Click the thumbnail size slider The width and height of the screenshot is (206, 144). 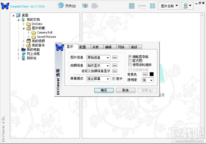coord(142,6)
